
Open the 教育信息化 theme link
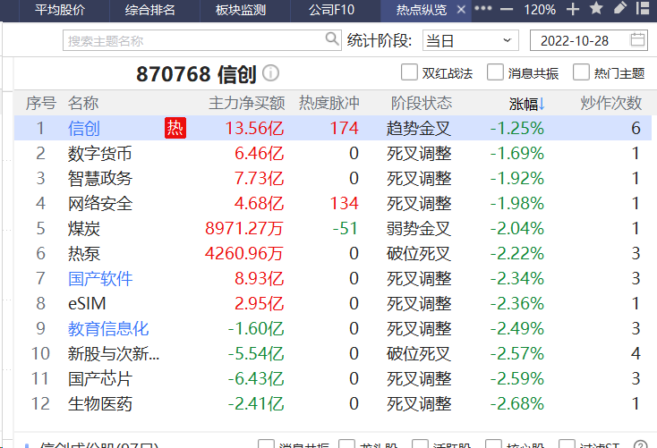pos(108,328)
